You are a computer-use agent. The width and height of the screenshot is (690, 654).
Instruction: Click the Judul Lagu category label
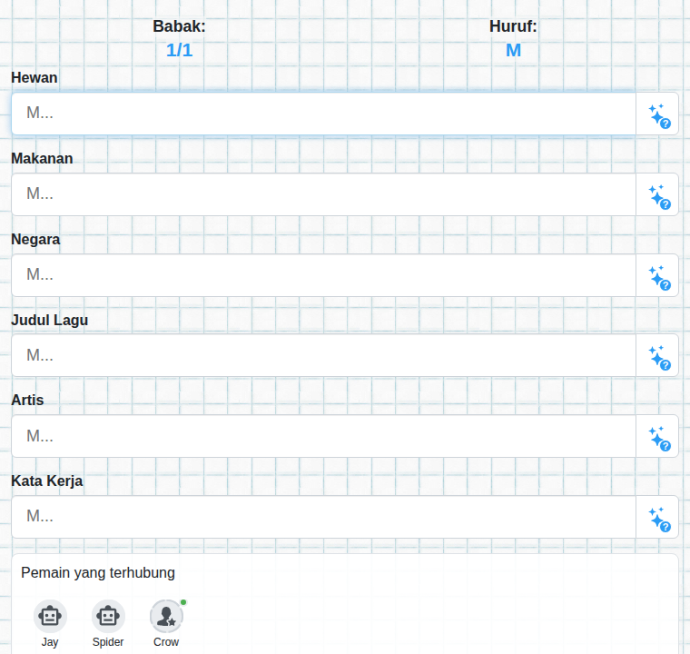49,320
